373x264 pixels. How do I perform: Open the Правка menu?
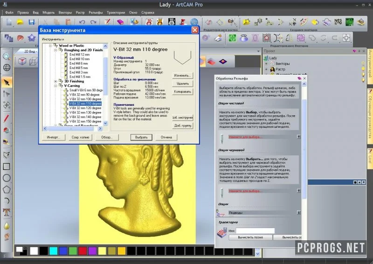[23, 13]
